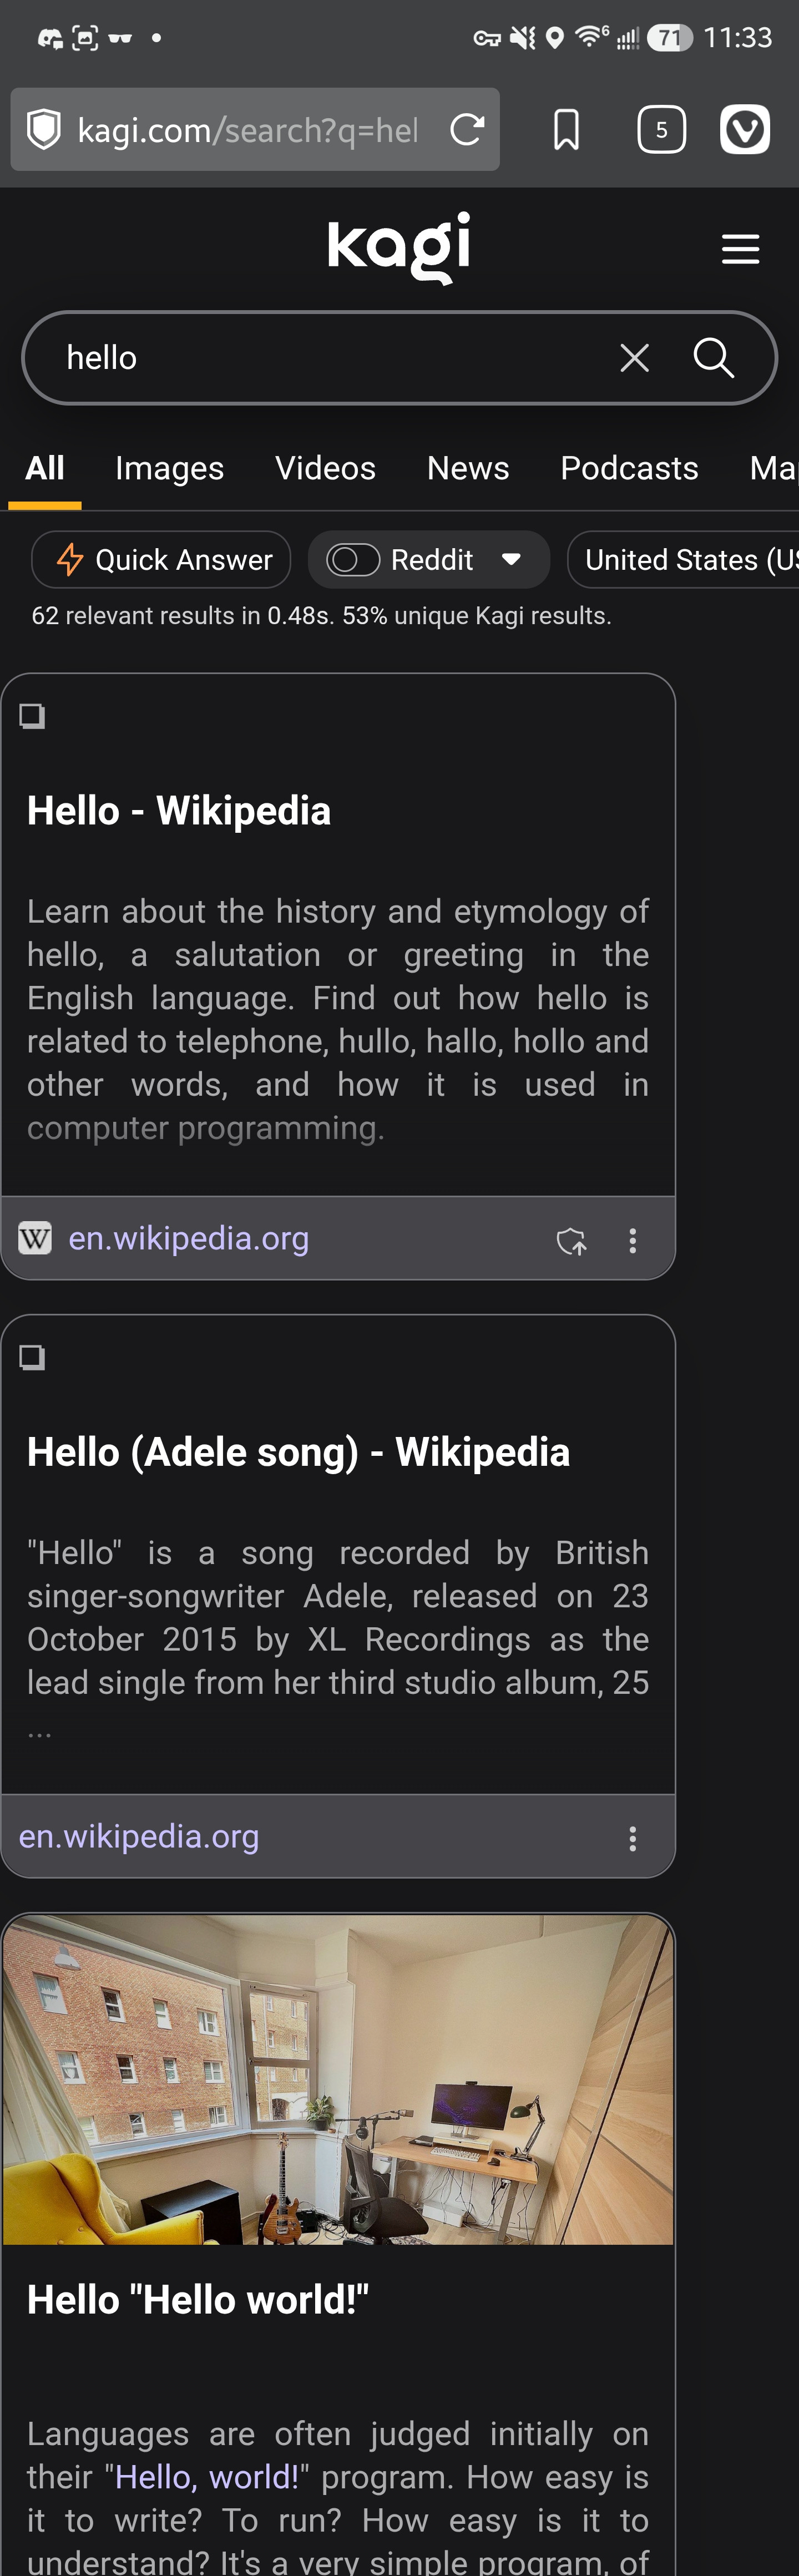
Task: Bookmark this page in the browser
Action: click(x=566, y=130)
